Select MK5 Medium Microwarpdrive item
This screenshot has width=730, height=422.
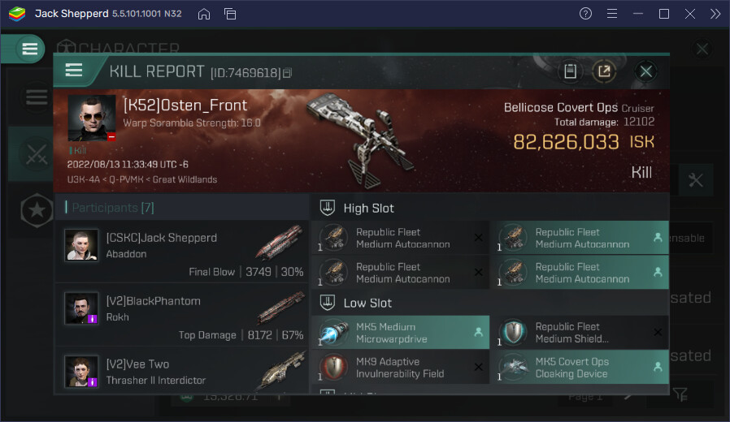(401, 333)
